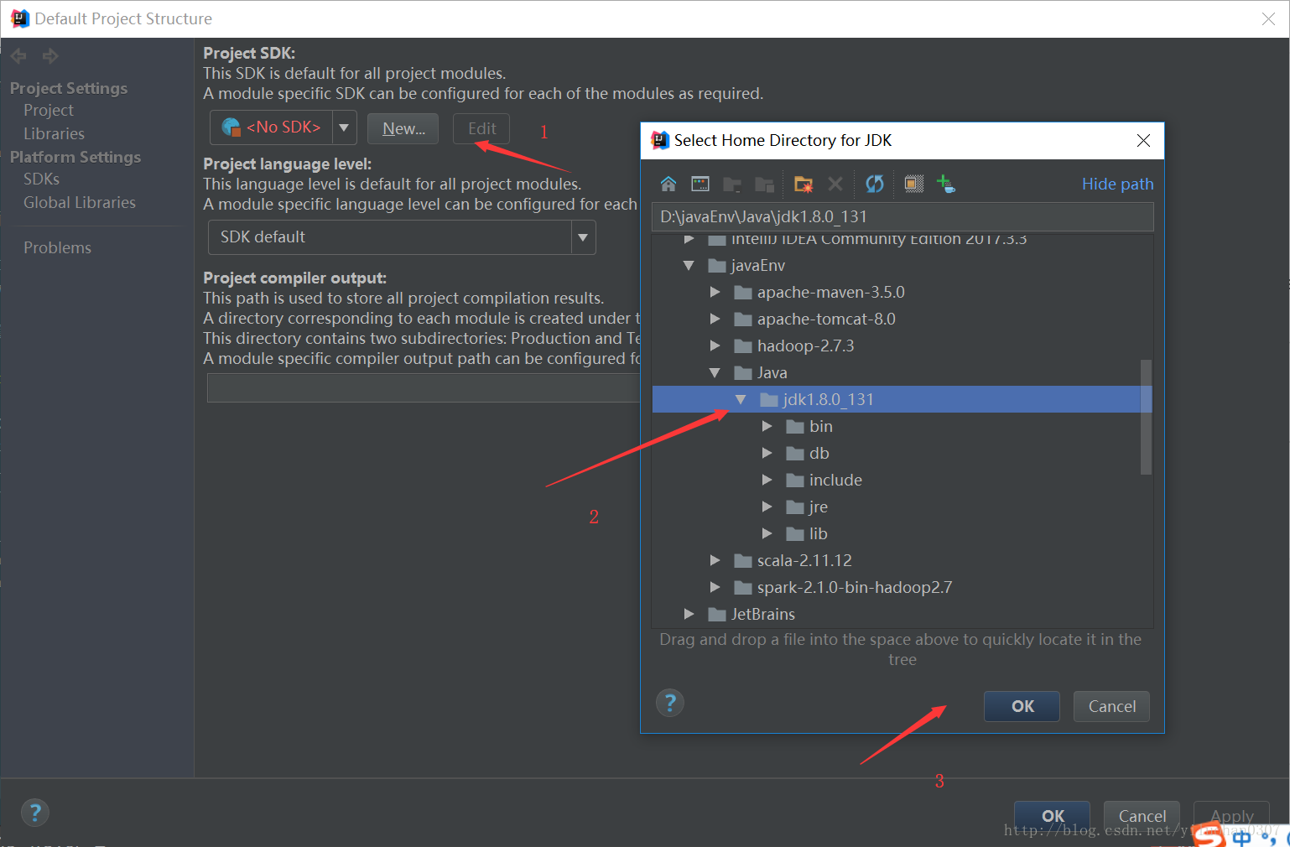Go to the home directory icon
Viewport: 1290px width, 847px height.
pyautogui.click(x=668, y=184)
